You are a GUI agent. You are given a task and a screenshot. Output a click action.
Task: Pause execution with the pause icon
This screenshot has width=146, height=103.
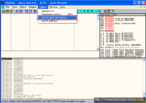point(21,11)
